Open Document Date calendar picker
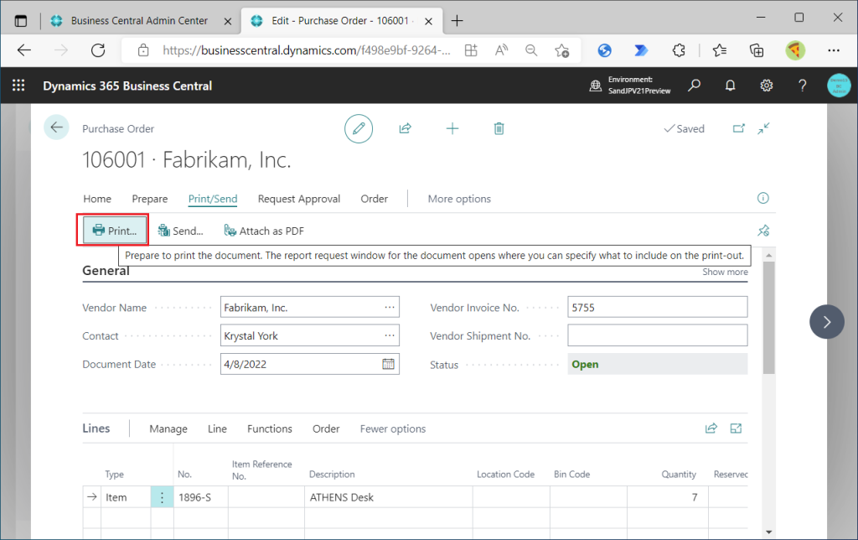Viewport: 858px width, 540px height. point(389,364)
